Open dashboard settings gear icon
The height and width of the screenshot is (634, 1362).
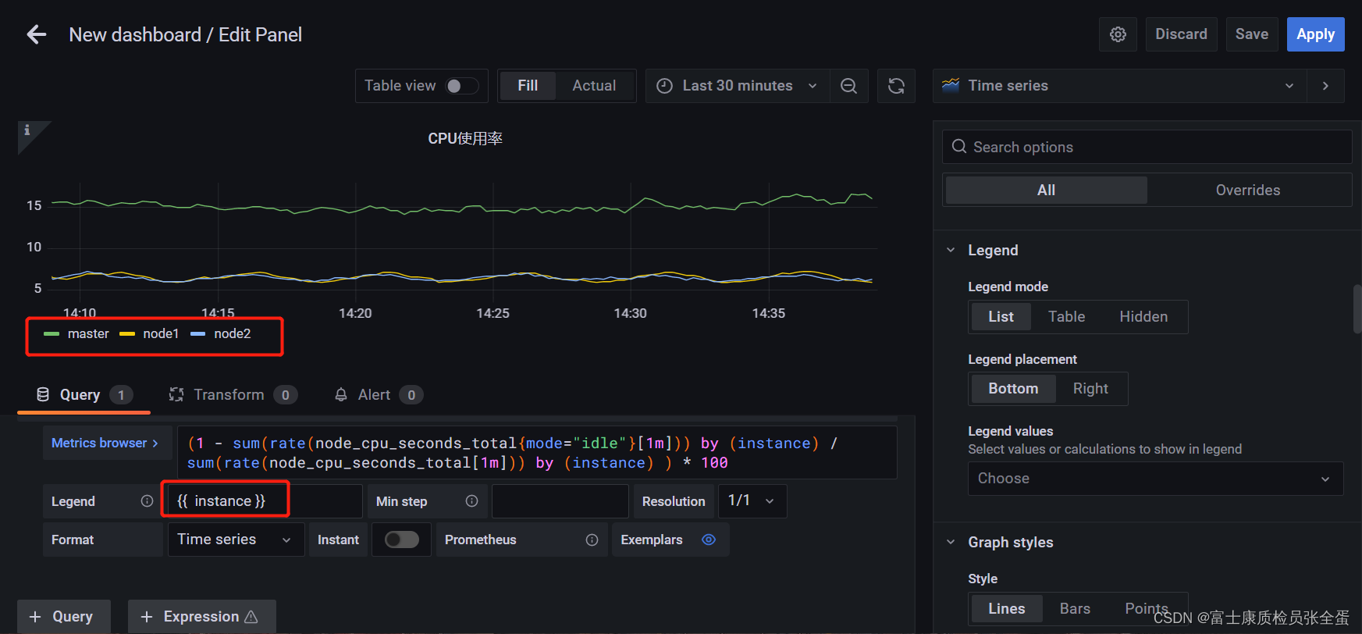point(1118,34)
